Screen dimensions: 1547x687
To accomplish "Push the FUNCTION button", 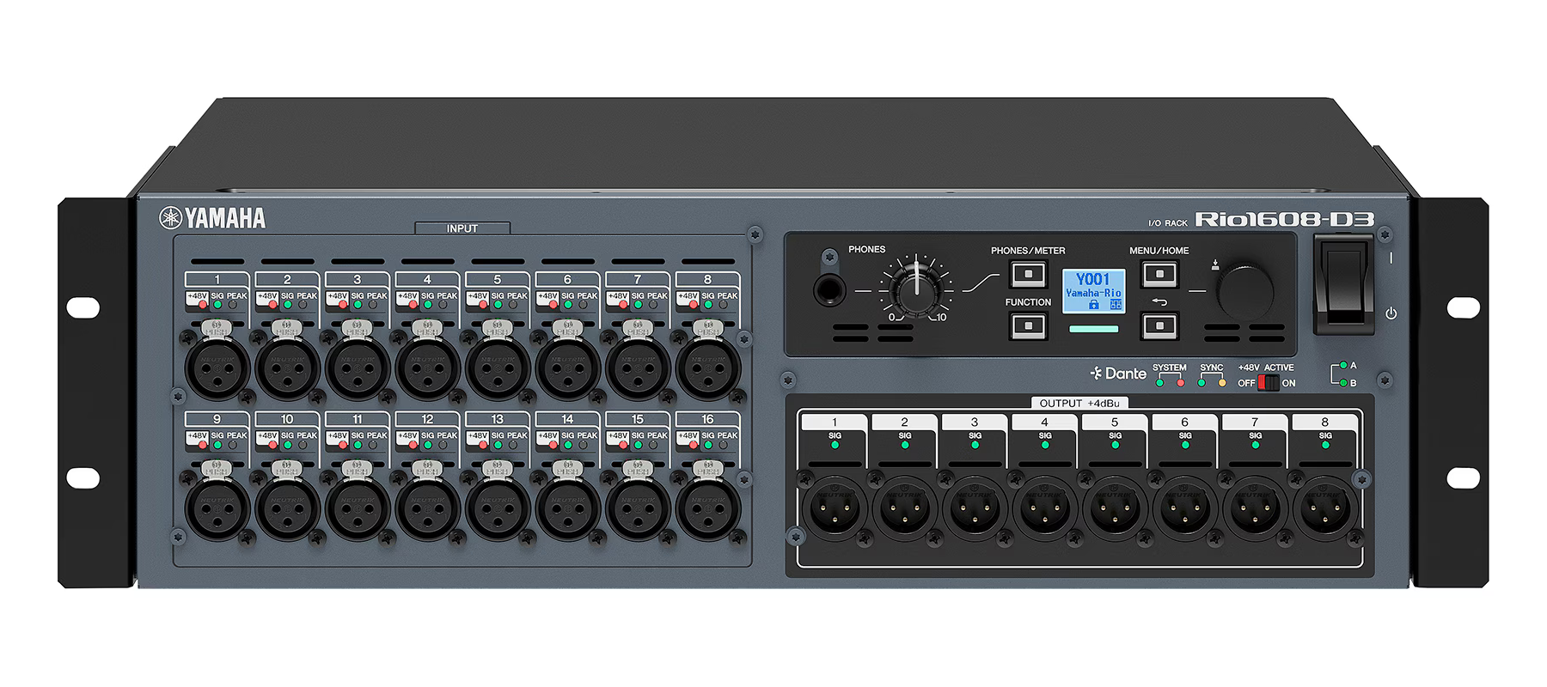I will [x=1028, y=326].
